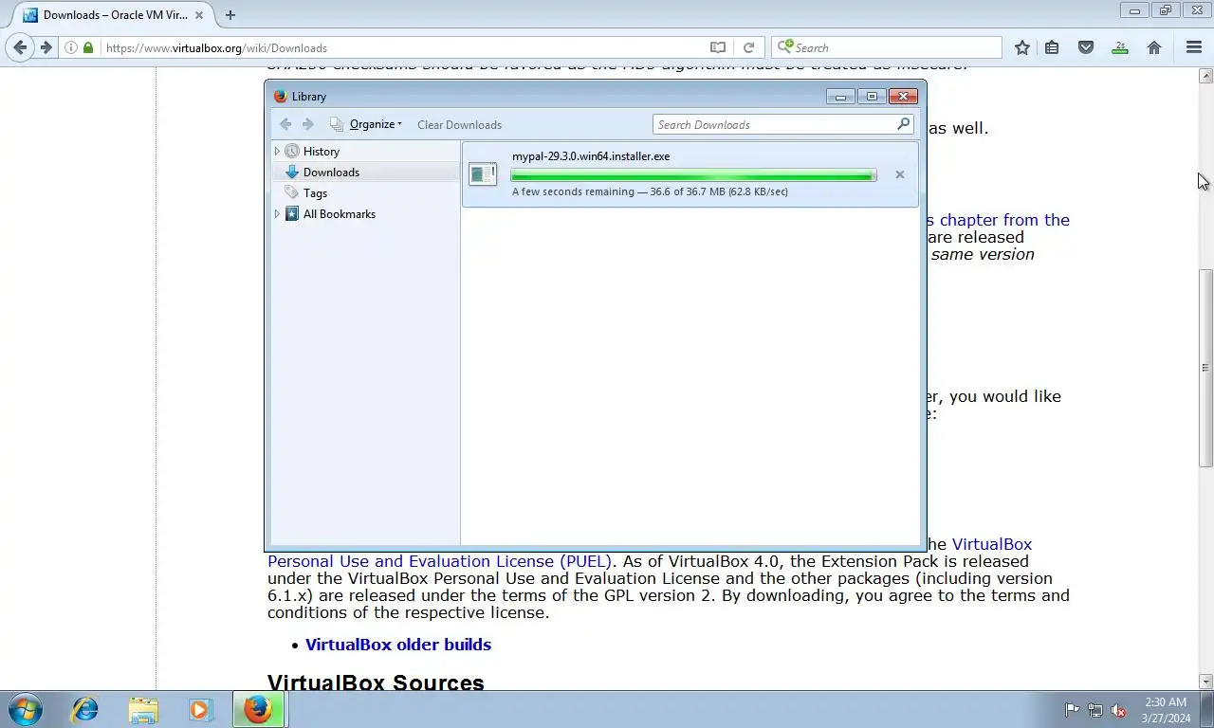Open reader view icon in address bar
Image resolution: width=1214 pixels, height=728 pixels.
(718, 47)
